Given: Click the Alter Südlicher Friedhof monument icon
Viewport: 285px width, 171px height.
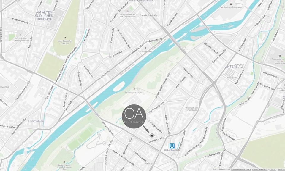Looking at the screenshot, I should coord(65,38).
